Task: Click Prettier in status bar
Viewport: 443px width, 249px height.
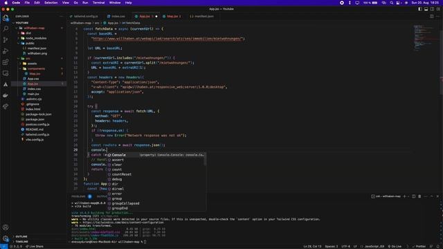Action: point(419,246)
